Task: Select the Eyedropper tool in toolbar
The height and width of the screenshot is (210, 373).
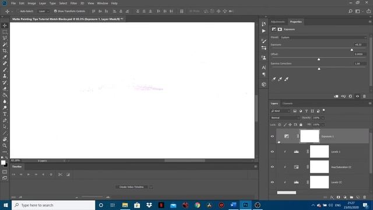Action: (x=5, y=57)
